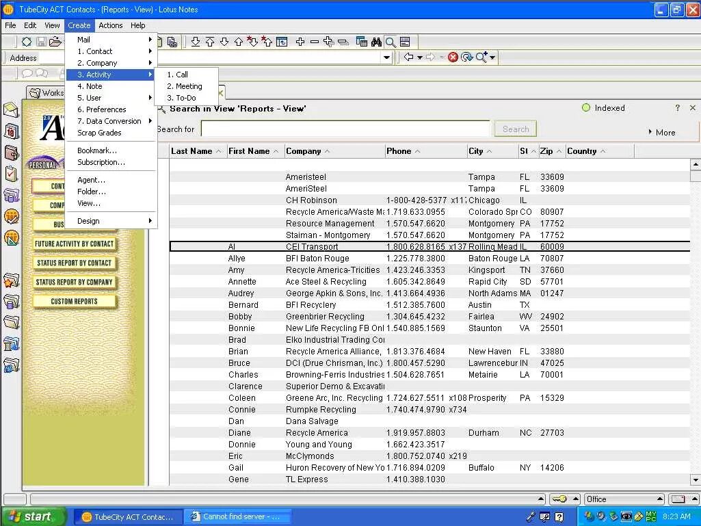Open the Domino Designer bookmark icon
This screenshot has width=701, height=526.
11,238
